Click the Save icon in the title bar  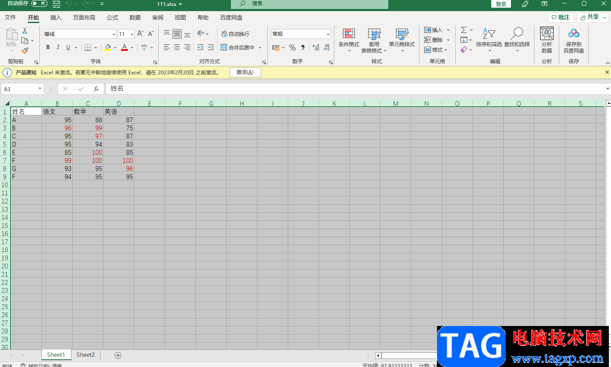click(56, 4)
